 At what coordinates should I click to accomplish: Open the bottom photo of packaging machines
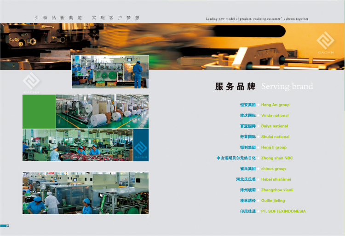(86, 193)
